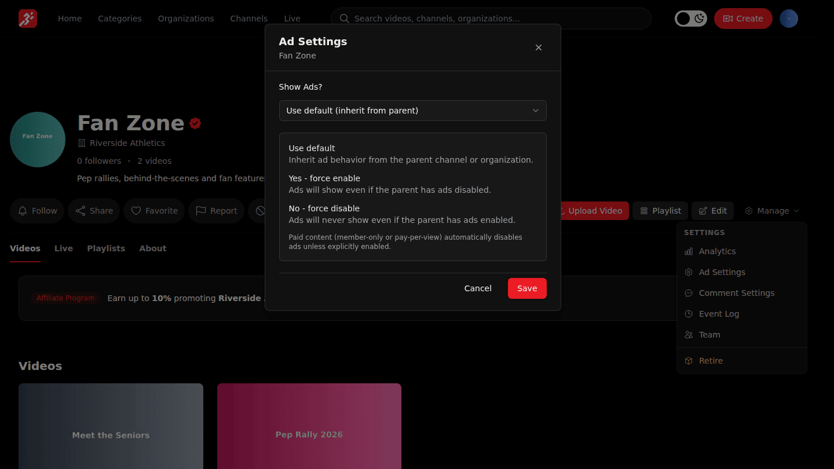
Task: Click the Favorite button
Action: [154, 211]
